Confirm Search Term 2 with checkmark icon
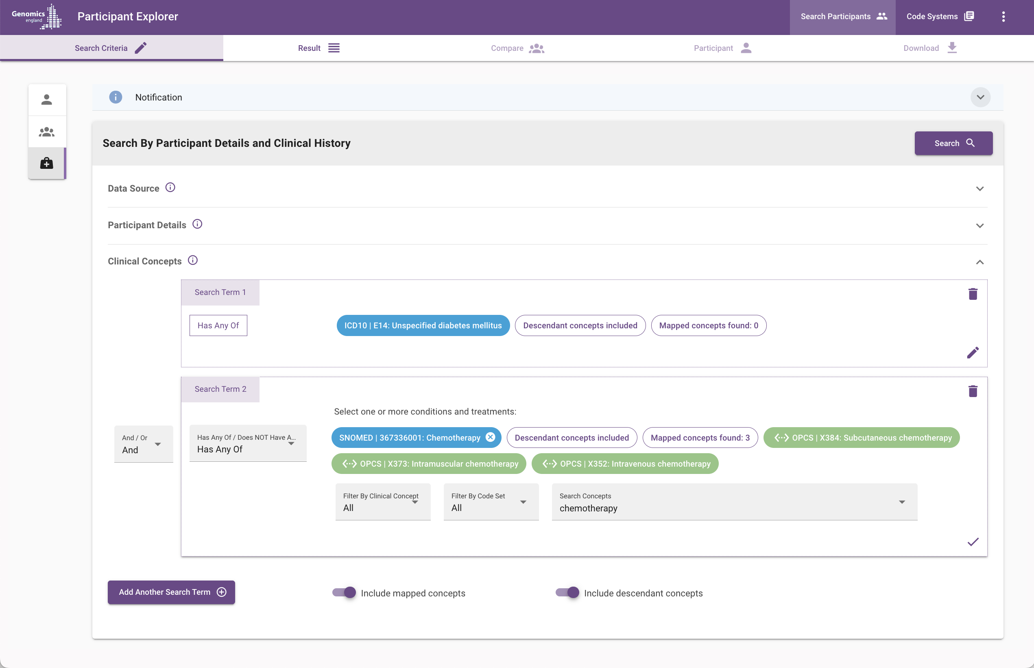The image size is (1034, 668). (x=973, y=542)
